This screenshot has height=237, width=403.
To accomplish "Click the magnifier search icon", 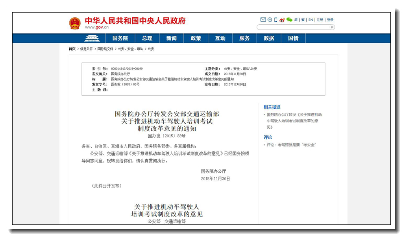I will 331,27.
